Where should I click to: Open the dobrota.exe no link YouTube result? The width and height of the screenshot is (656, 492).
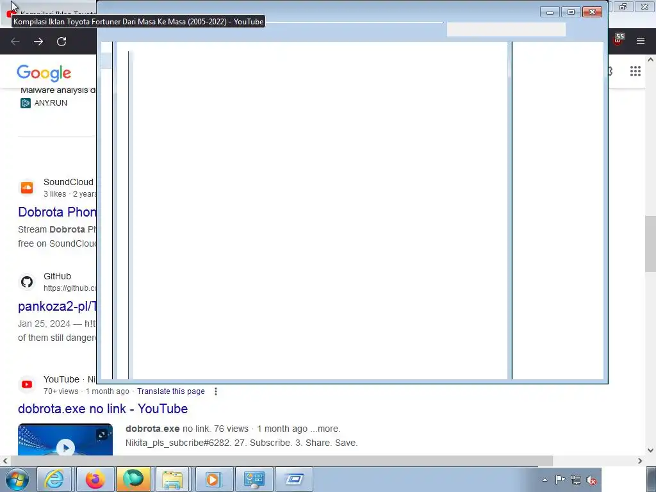[103, 409]
